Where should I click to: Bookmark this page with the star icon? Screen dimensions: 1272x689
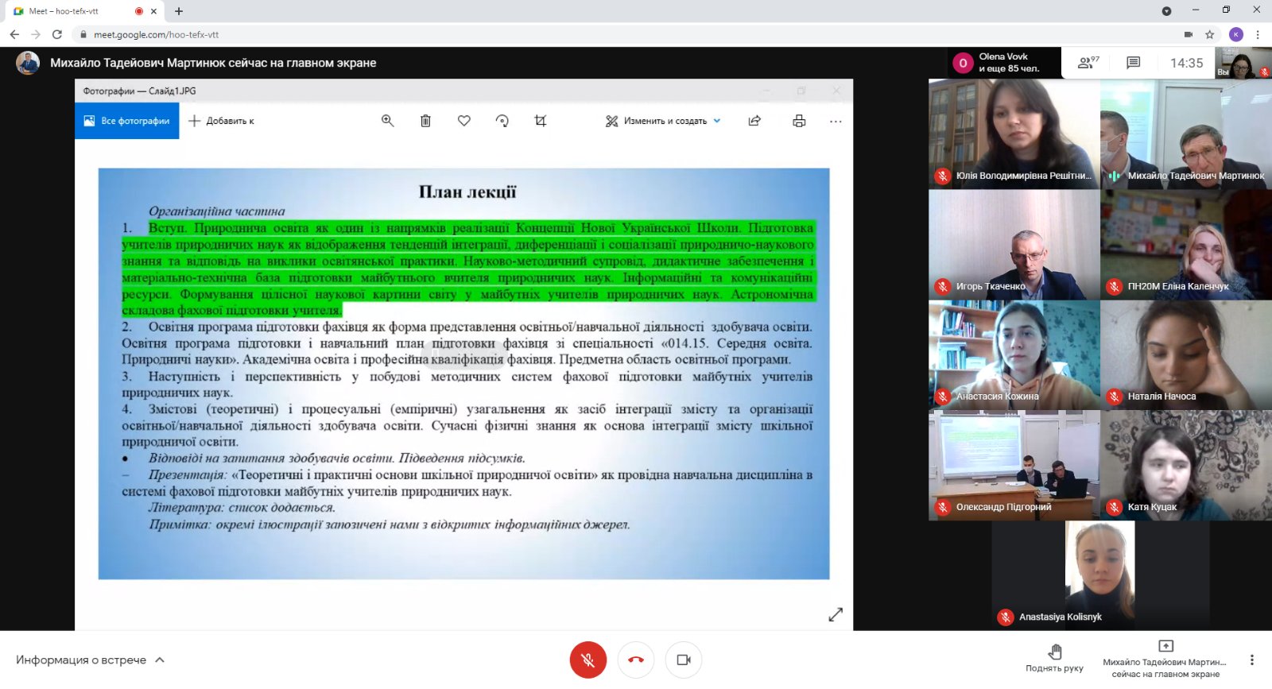(x=1209, y=34)
